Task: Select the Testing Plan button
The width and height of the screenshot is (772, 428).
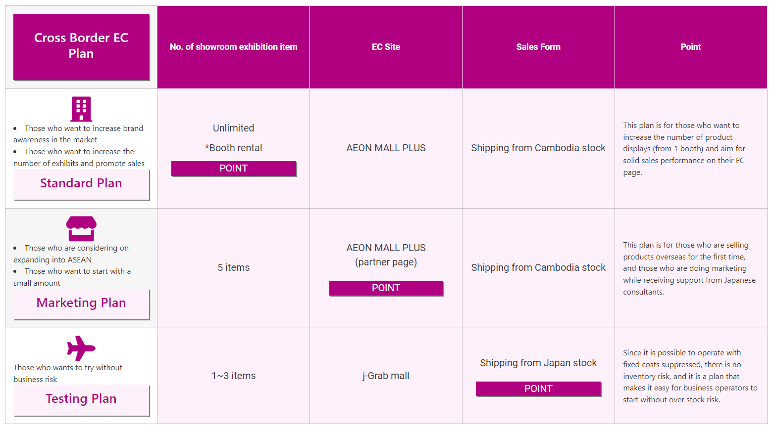Action: tap(81, 399)
